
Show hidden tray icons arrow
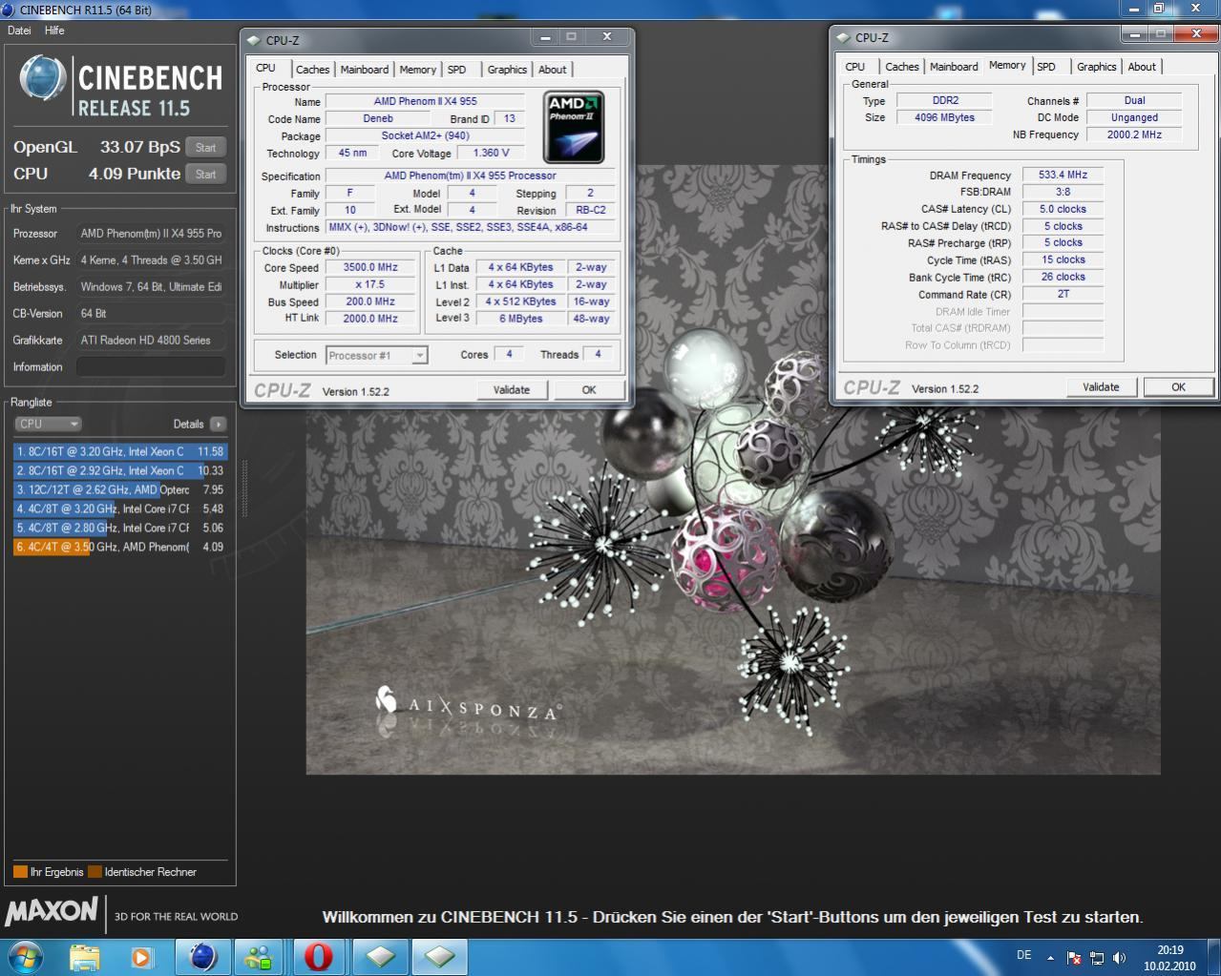[1050, 957]
